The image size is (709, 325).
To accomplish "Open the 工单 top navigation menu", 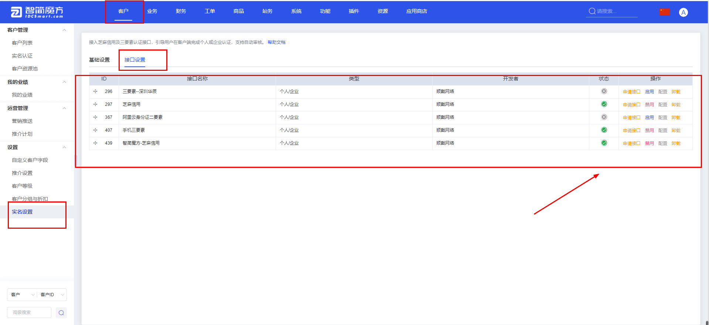I will [x=210, y=11].
